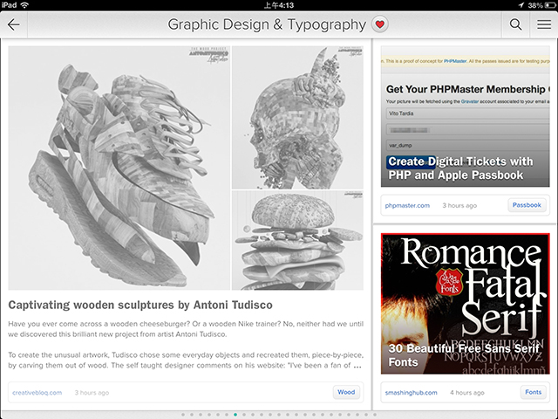Visit creativebloq.com source link

(37, 393)
